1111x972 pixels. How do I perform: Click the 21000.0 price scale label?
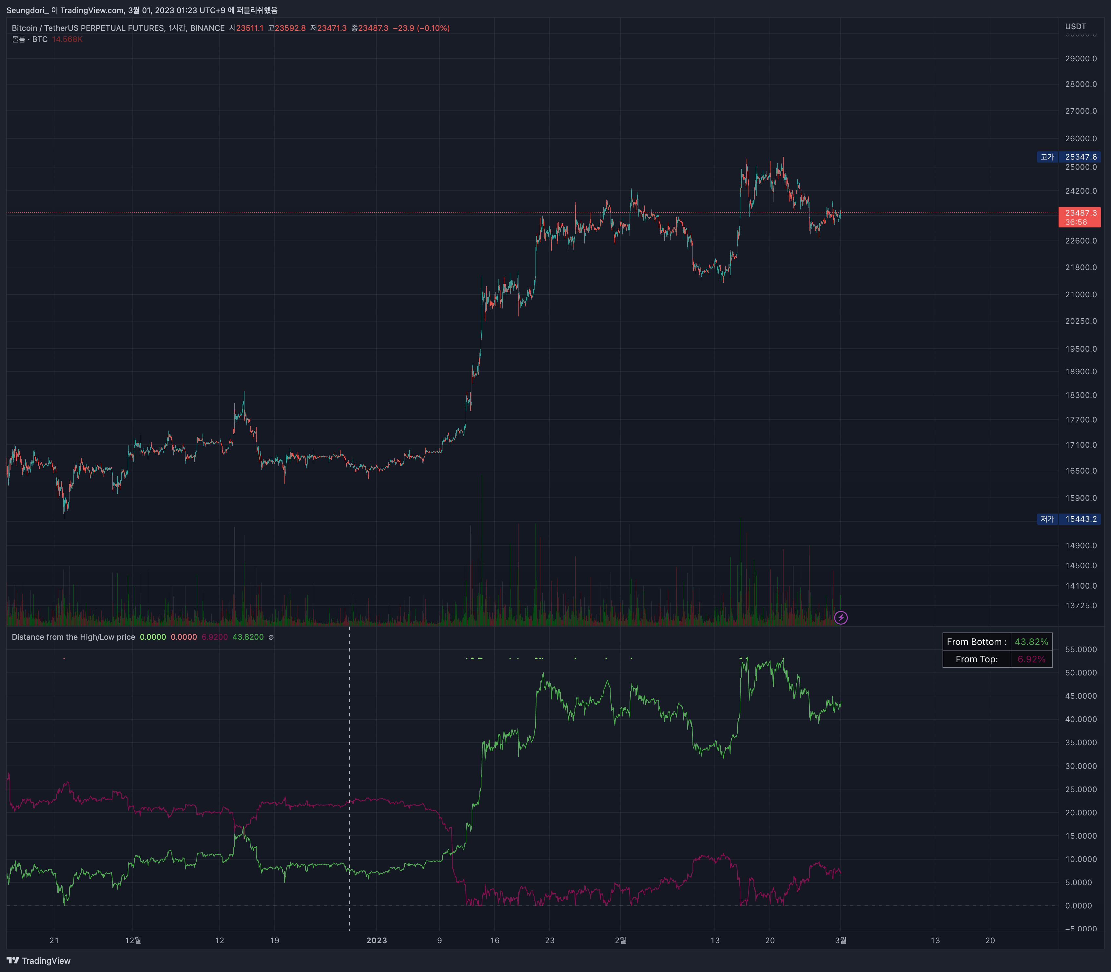(x=1081, y=295)
